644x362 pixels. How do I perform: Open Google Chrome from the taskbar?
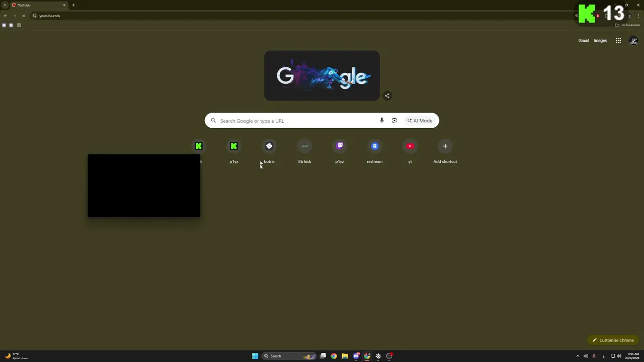pos(334,356)
